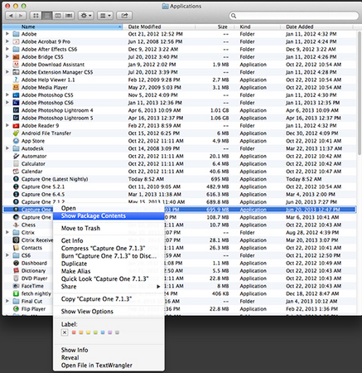Sort by the Date Added column header

(x=317, y=27)
